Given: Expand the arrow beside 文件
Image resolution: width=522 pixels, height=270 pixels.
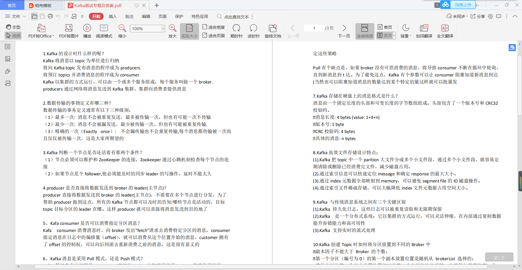Looking at the screenshot, I should (24, 16).
